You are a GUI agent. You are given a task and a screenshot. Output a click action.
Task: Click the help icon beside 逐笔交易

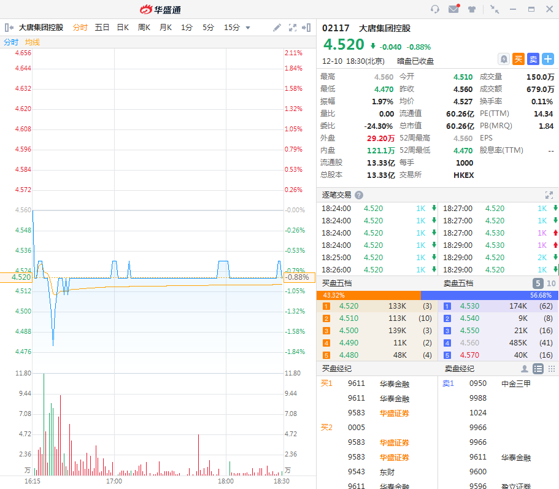point(359,195)
